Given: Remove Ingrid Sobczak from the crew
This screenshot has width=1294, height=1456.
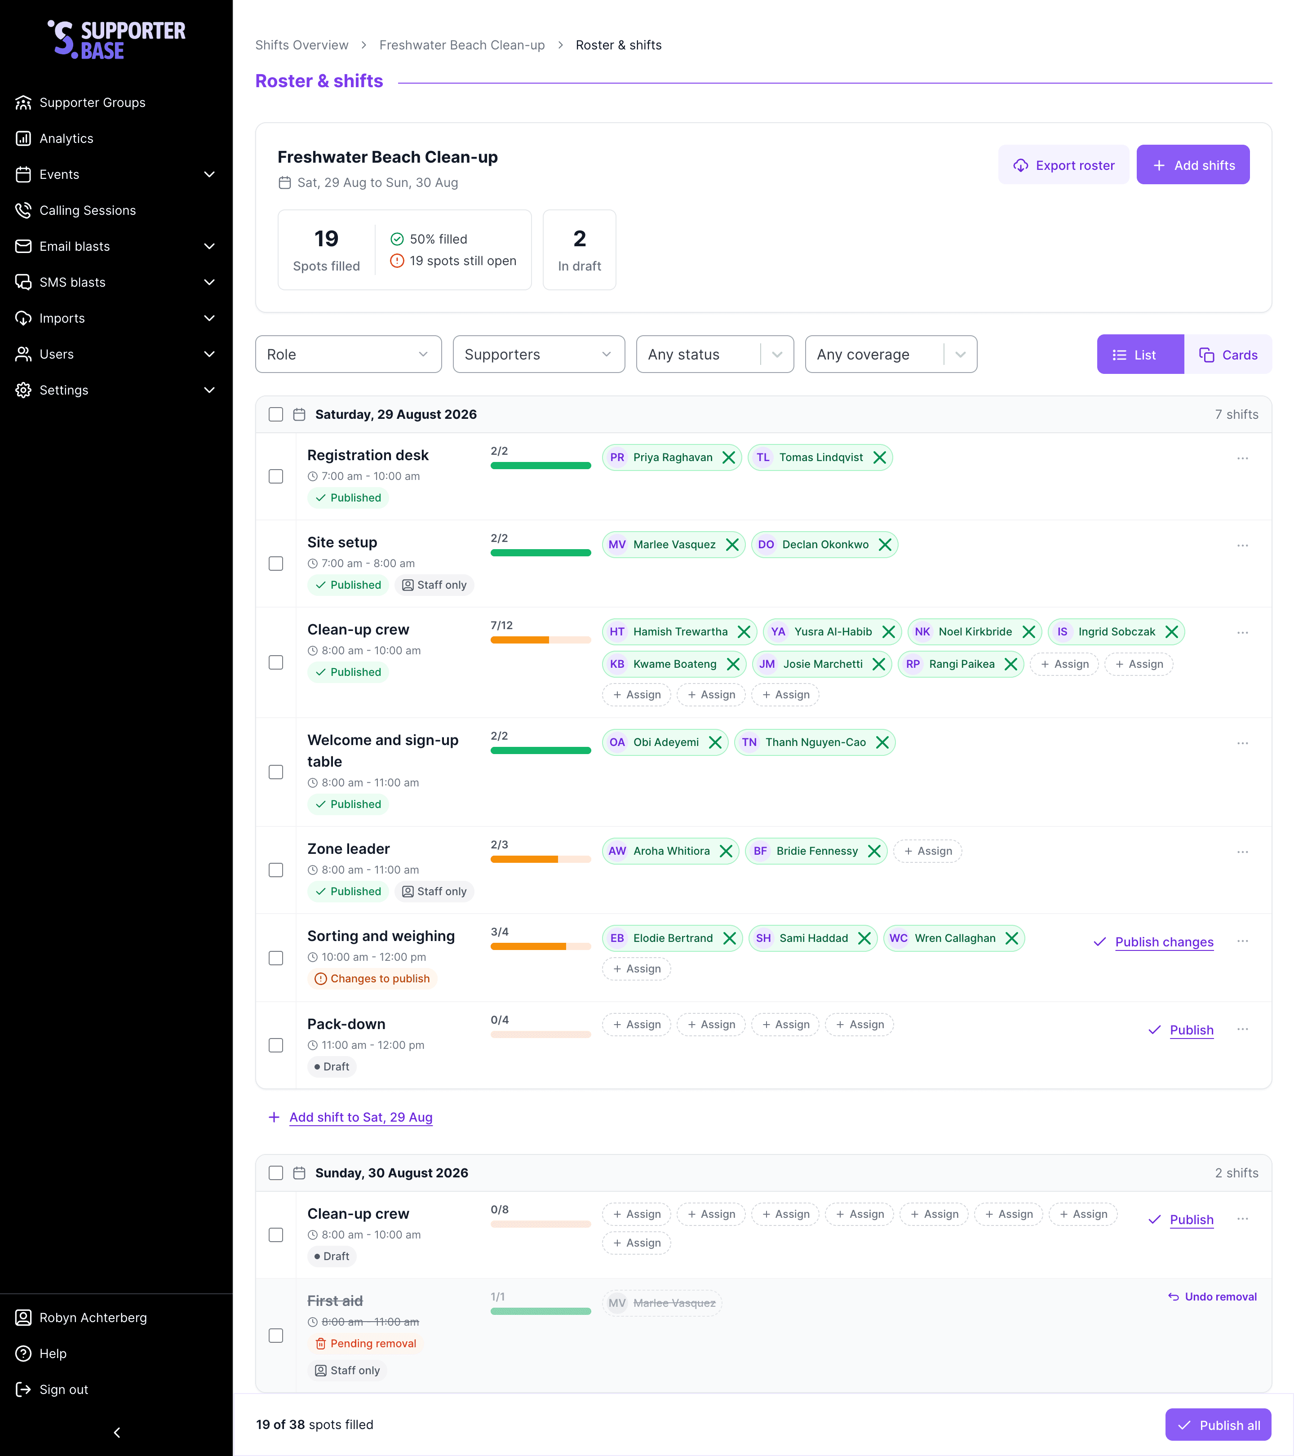Looking at the screenshot, I should 1171,632.
